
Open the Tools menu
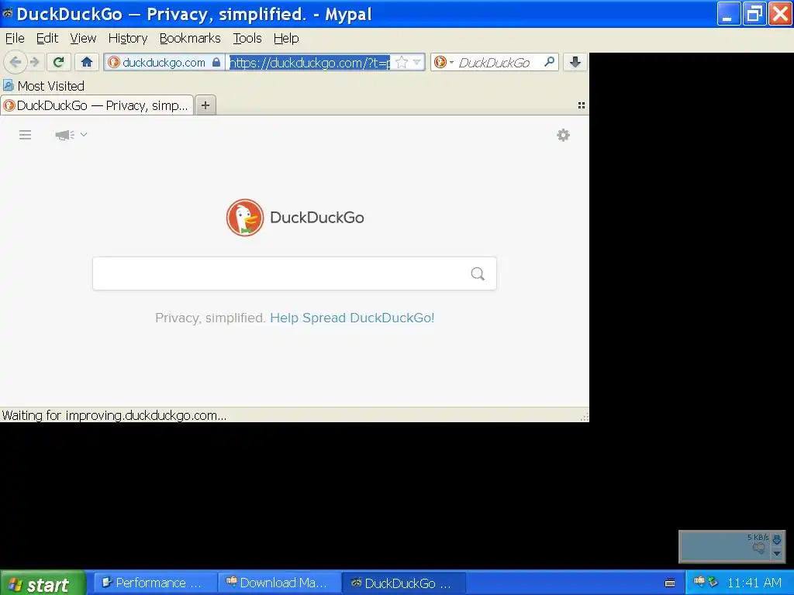pos(247,39)
